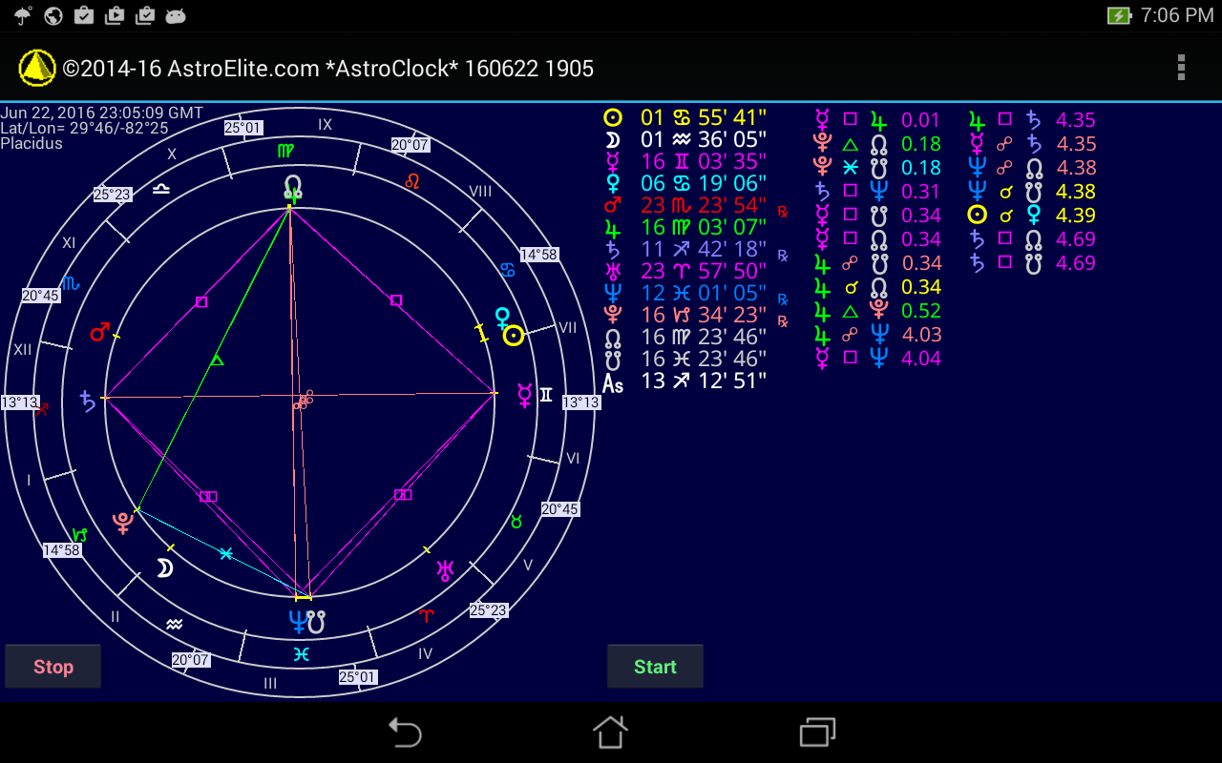Viewport: 1222px width, 763px height.
Task: Select the white Moon crescent on the wheel
Action: tap(164, 568)
